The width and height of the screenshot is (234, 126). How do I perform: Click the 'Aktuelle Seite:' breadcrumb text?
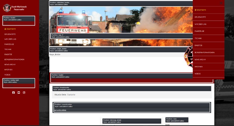pos(60,95)
